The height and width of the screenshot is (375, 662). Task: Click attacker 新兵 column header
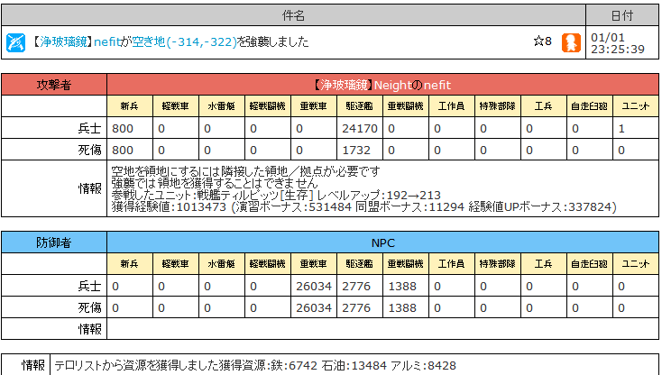(130, 105)
